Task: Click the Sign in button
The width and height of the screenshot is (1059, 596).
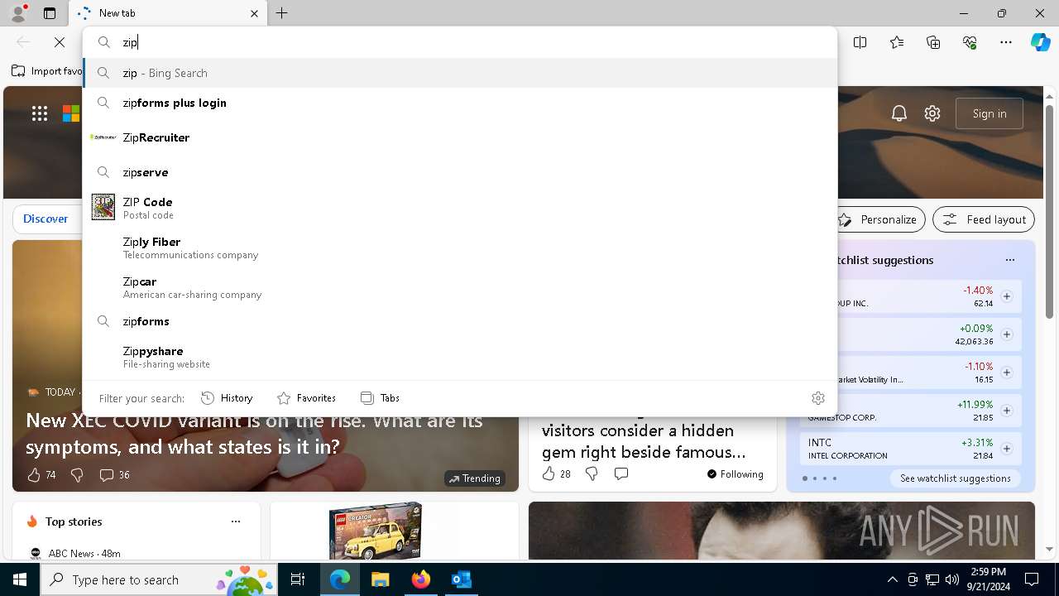Action: [x=990, y=113]
